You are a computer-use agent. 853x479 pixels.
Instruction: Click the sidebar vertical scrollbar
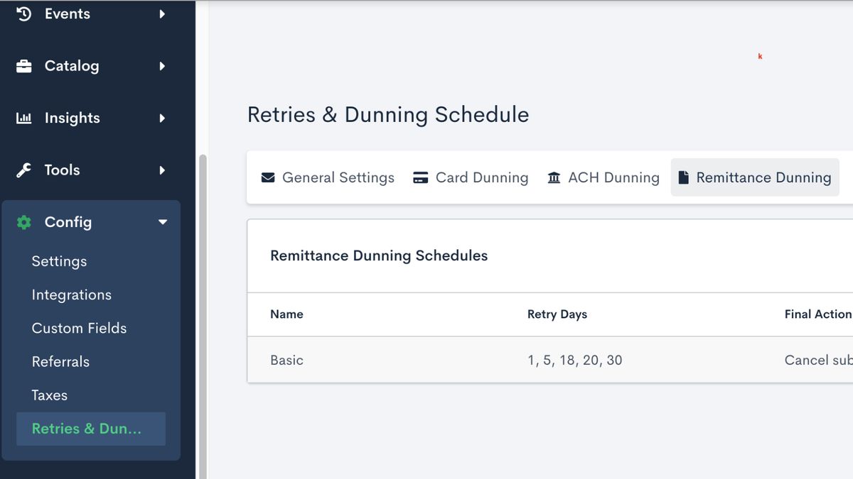click(x=203, y=312)
